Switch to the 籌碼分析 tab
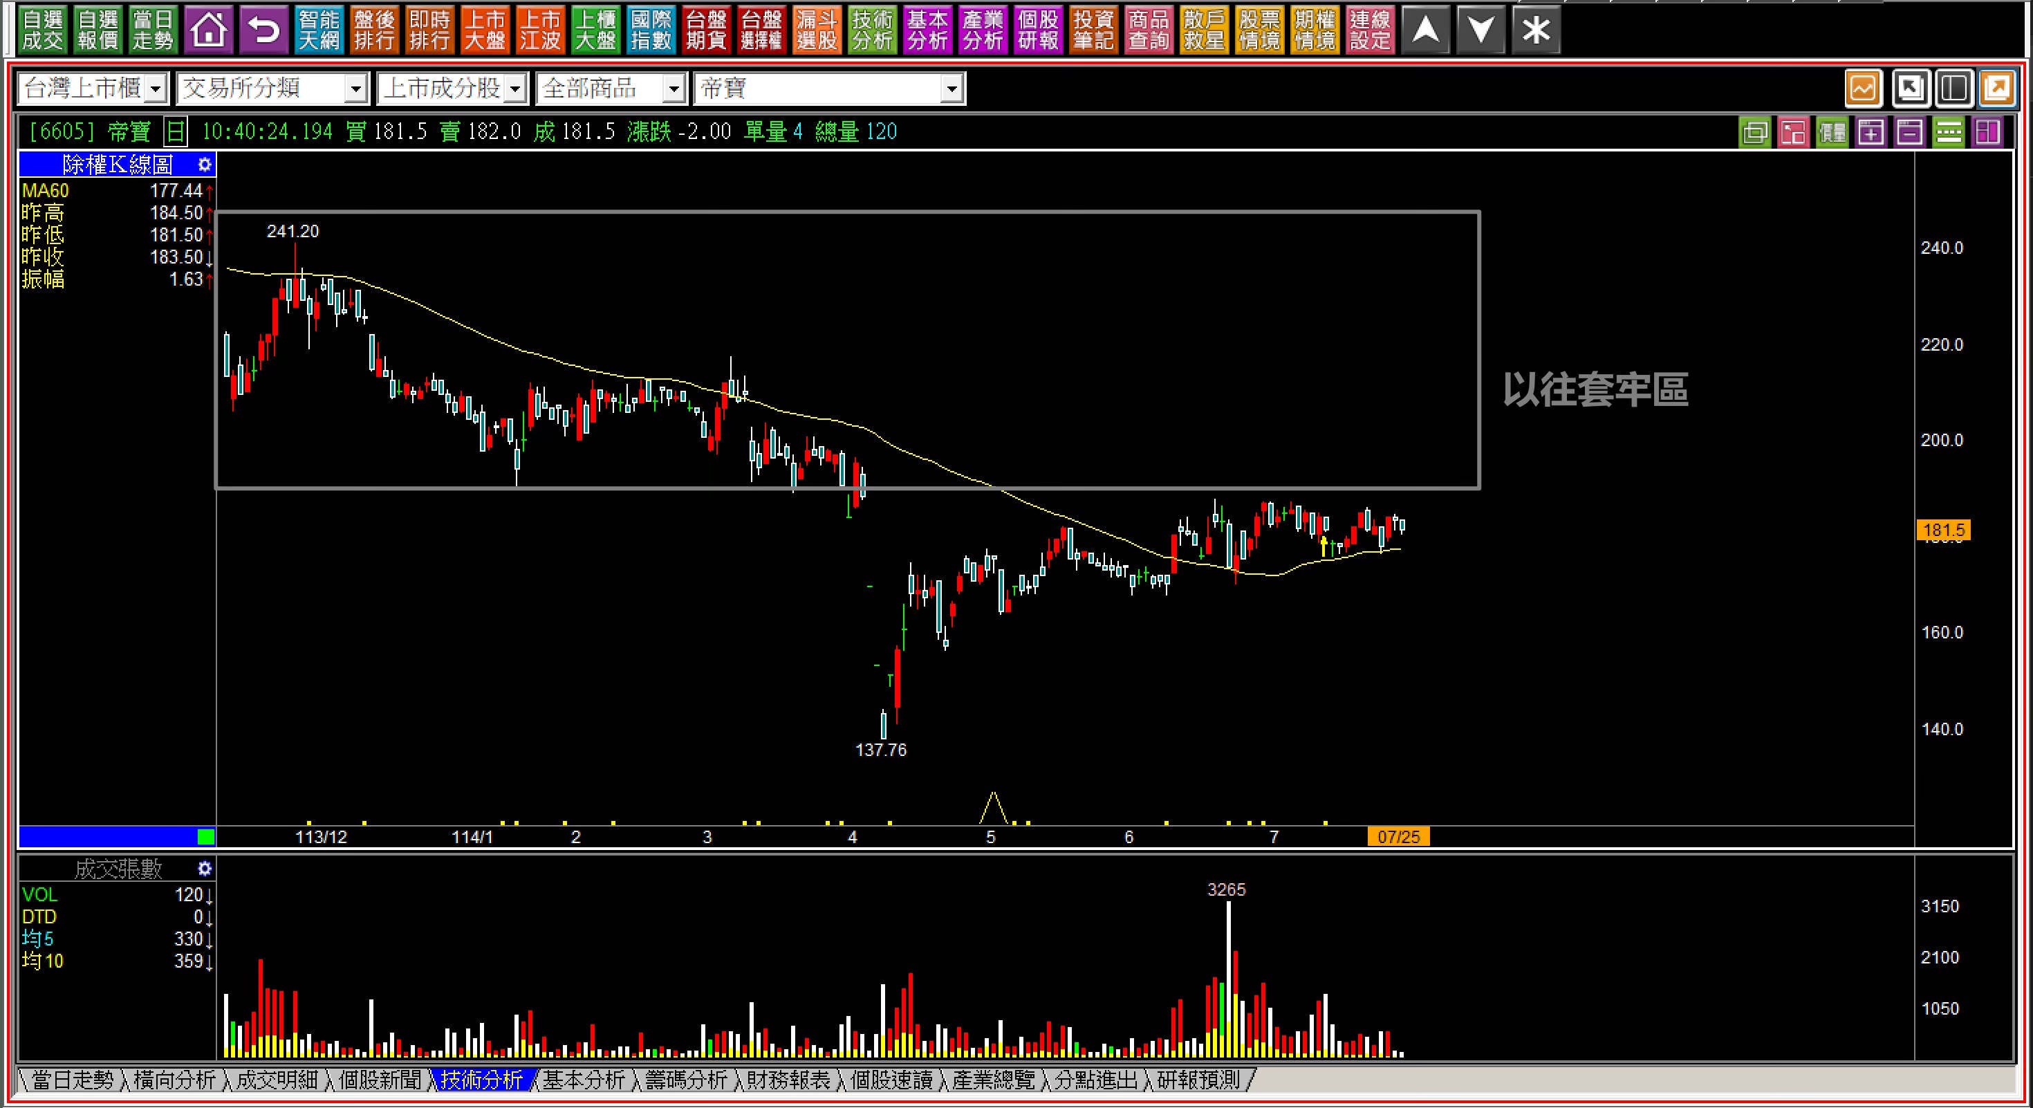 click(685, 1080)
